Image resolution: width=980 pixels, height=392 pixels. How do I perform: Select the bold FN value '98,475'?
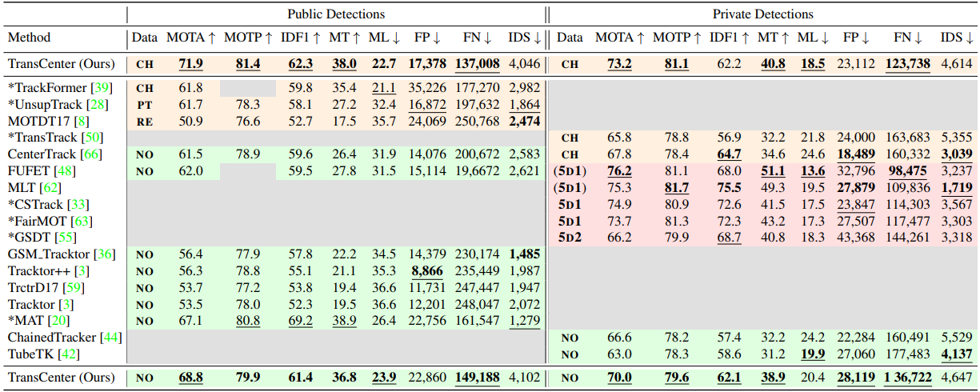coord(909,170)
